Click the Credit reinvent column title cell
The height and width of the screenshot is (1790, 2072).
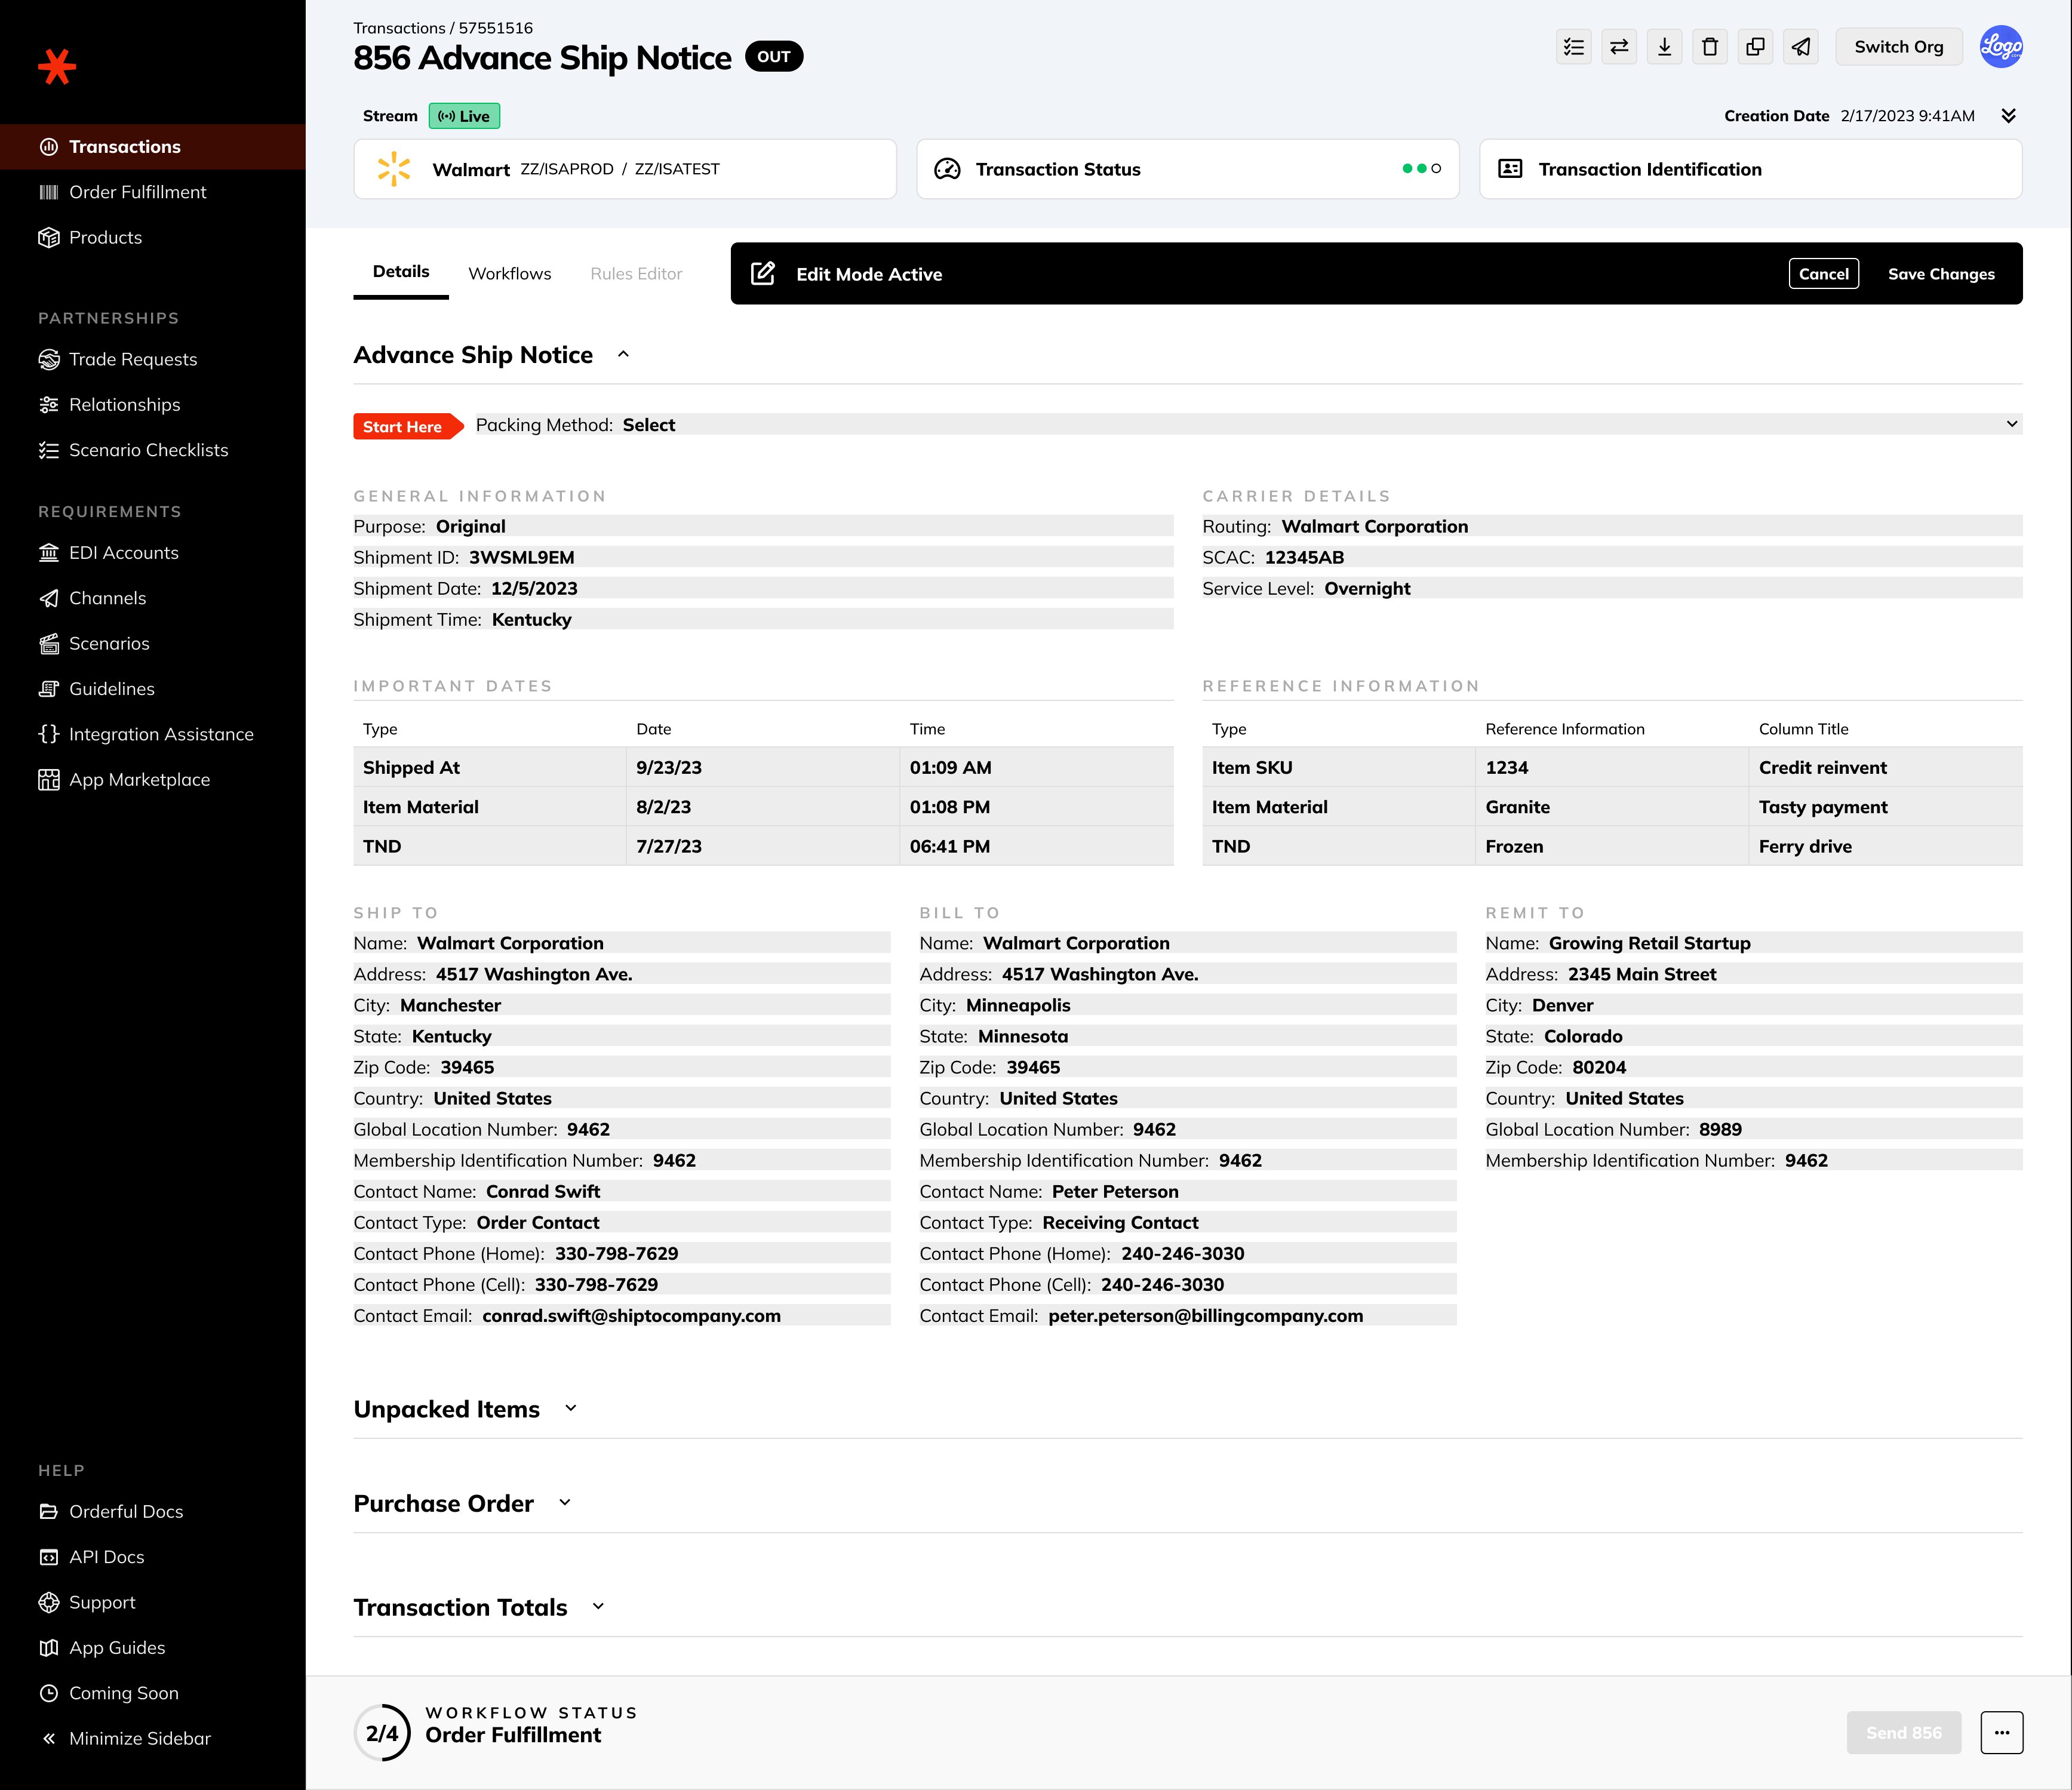[x=1886, y=767]
